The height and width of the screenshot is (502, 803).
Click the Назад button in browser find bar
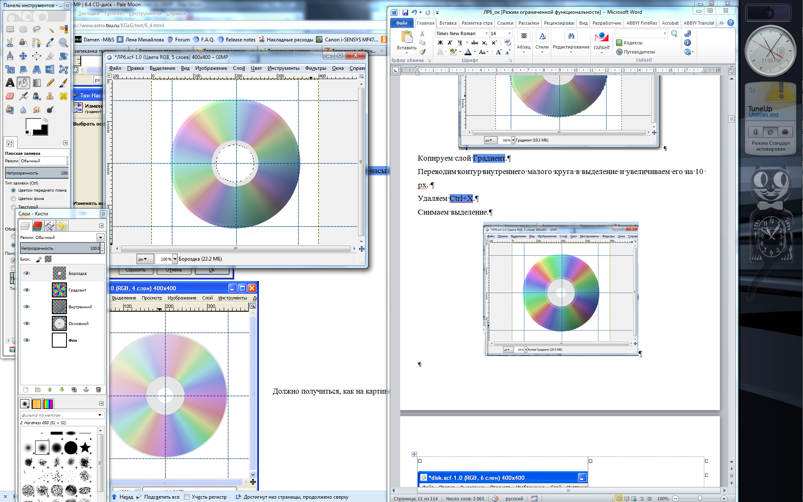pyautogui.click(x=123, y=497)
